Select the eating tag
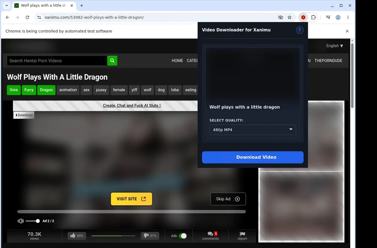Viewport: 377px width, 248px height. (190, 90)
